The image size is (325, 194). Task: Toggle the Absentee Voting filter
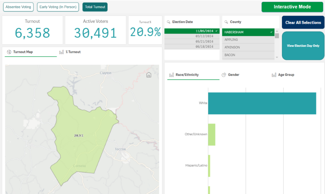tap(18, 7)
